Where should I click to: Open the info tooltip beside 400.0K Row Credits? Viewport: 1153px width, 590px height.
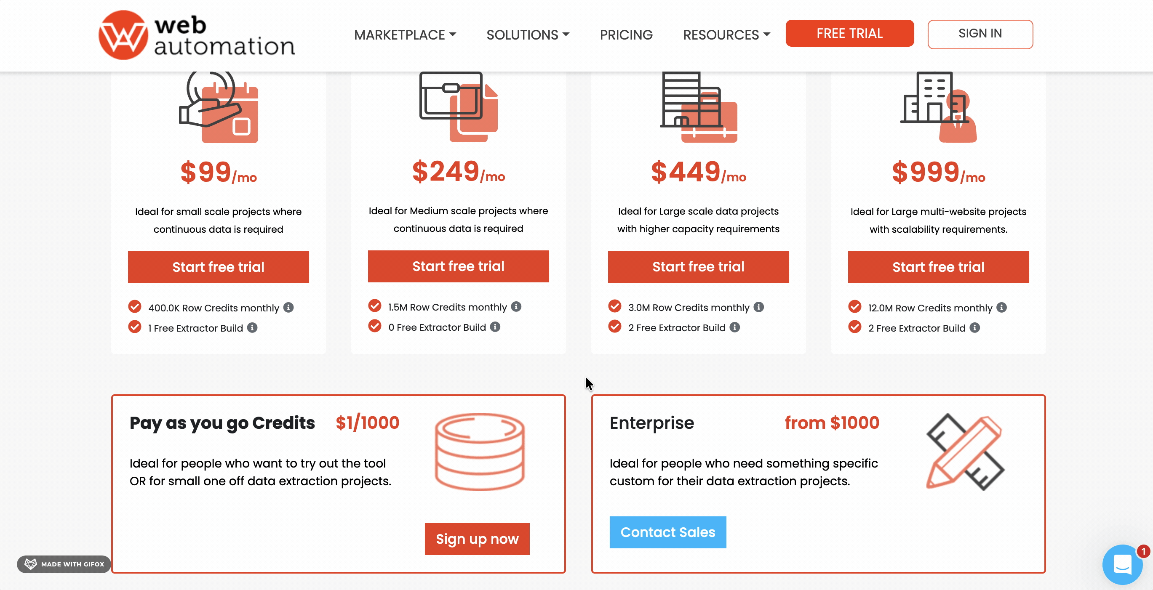click(x=289, y=307)
